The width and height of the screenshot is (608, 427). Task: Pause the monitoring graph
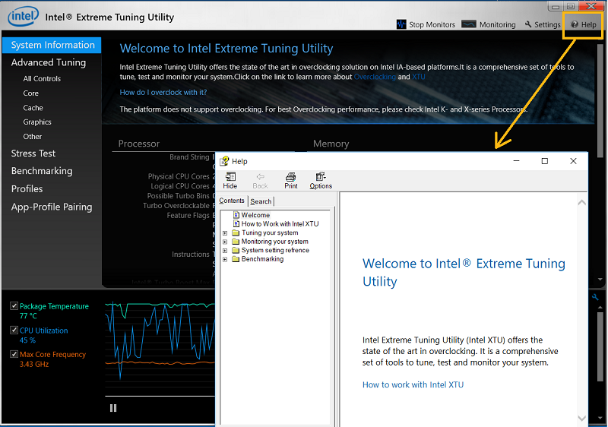coord(113,408)
